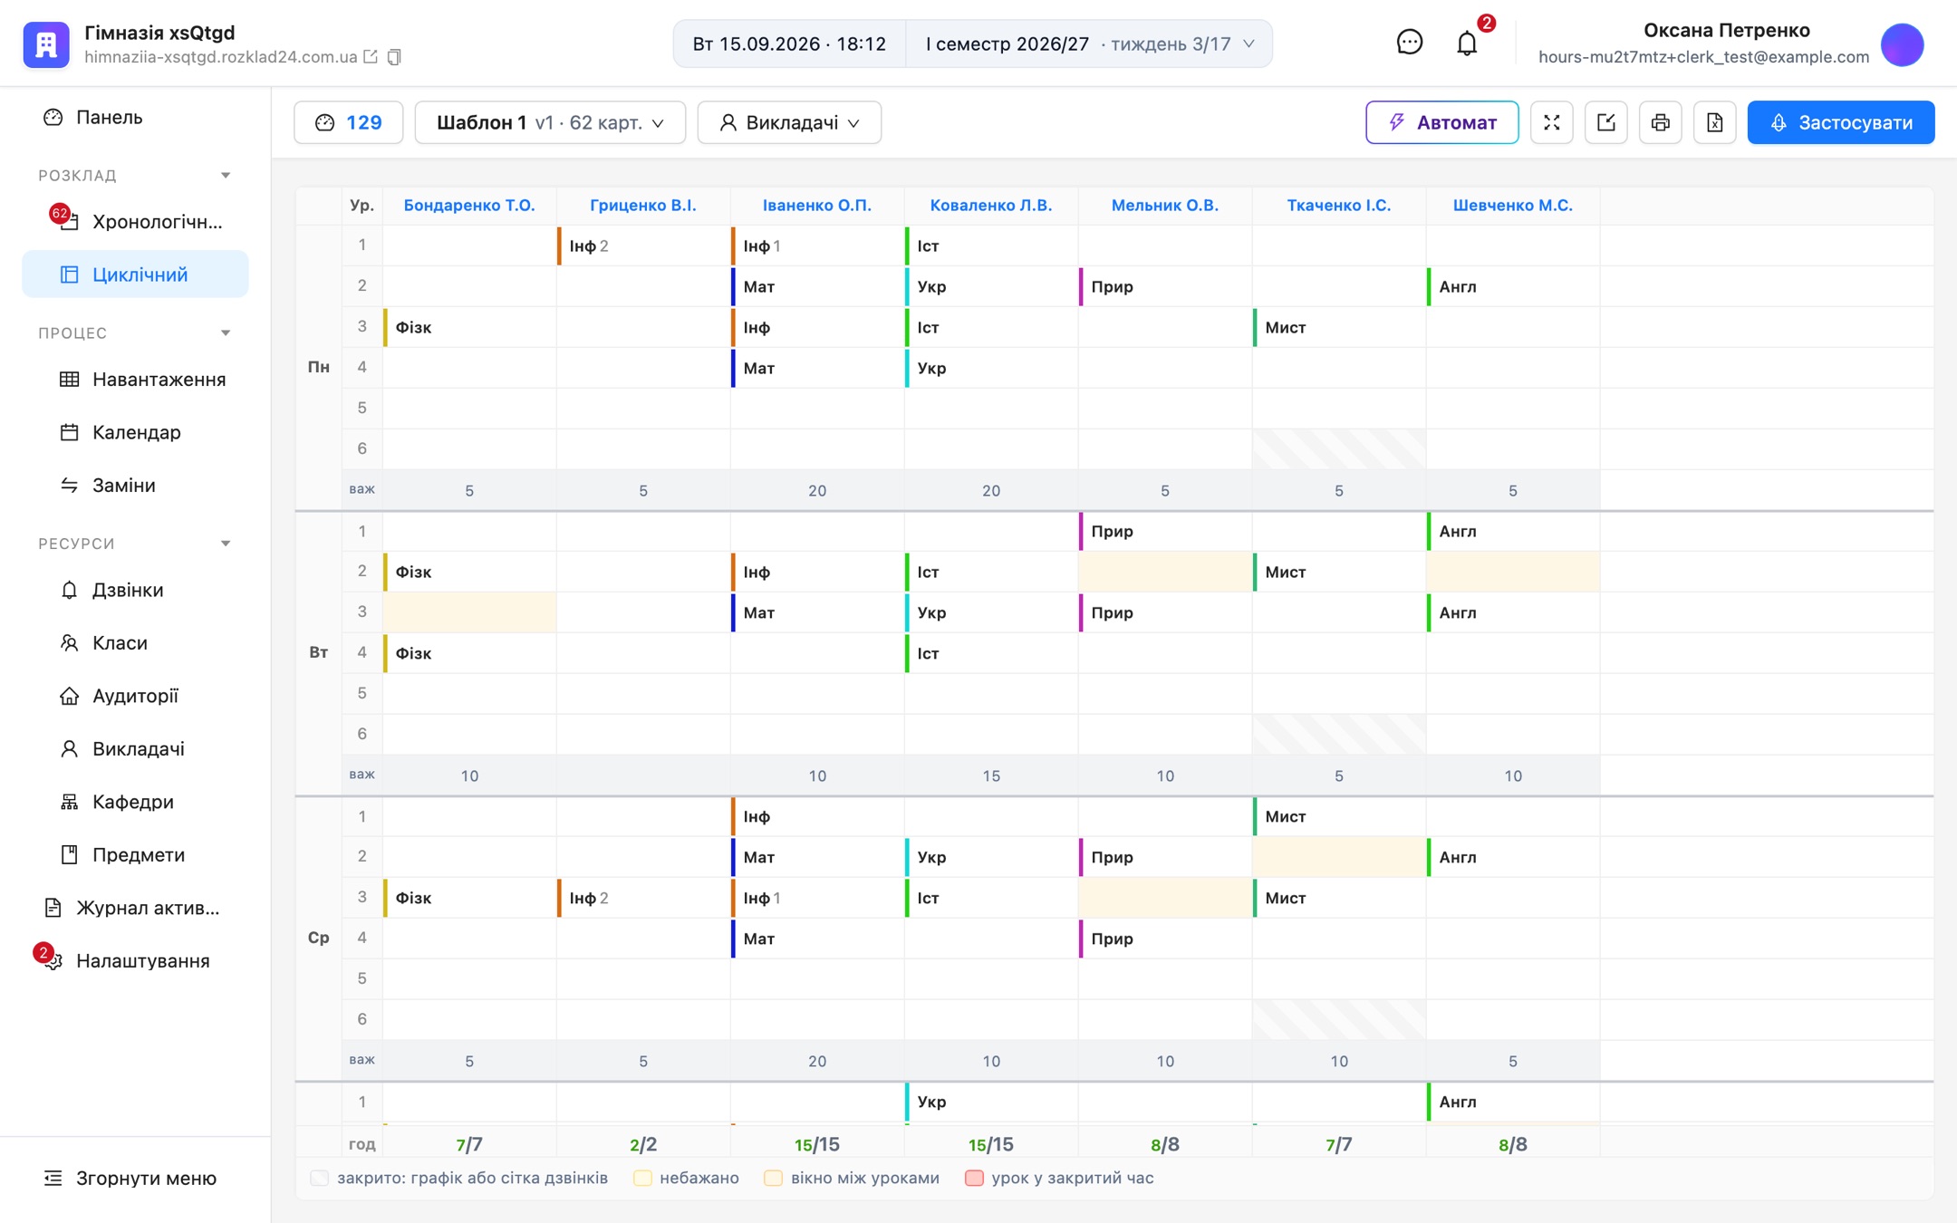The image size is (1957, 1223).
Task: Click the red 'урок у закритий час' legend swatch
Action: click(975, 1179)
